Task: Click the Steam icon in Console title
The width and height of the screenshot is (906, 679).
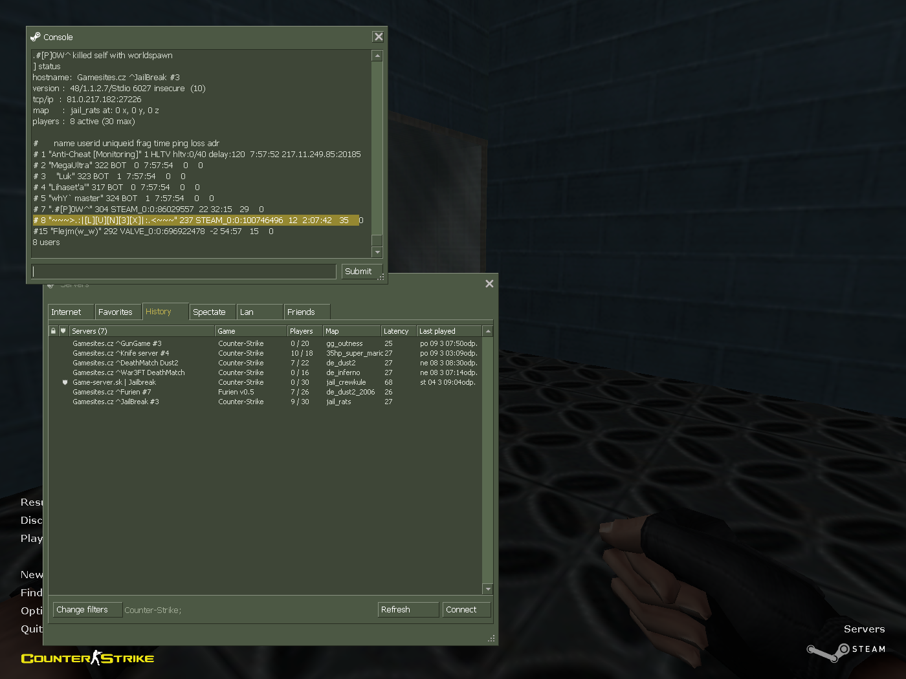Action: (36, 37)
